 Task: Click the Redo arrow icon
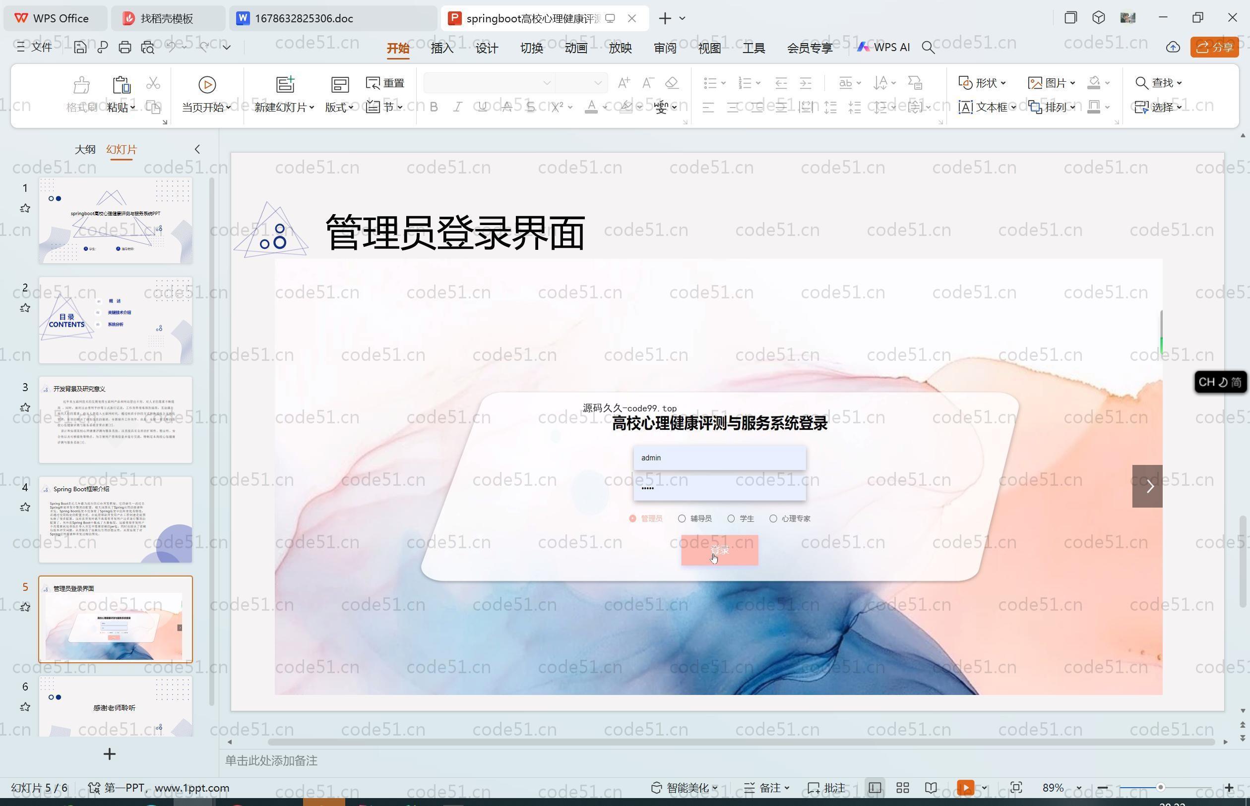click(204, 47)
